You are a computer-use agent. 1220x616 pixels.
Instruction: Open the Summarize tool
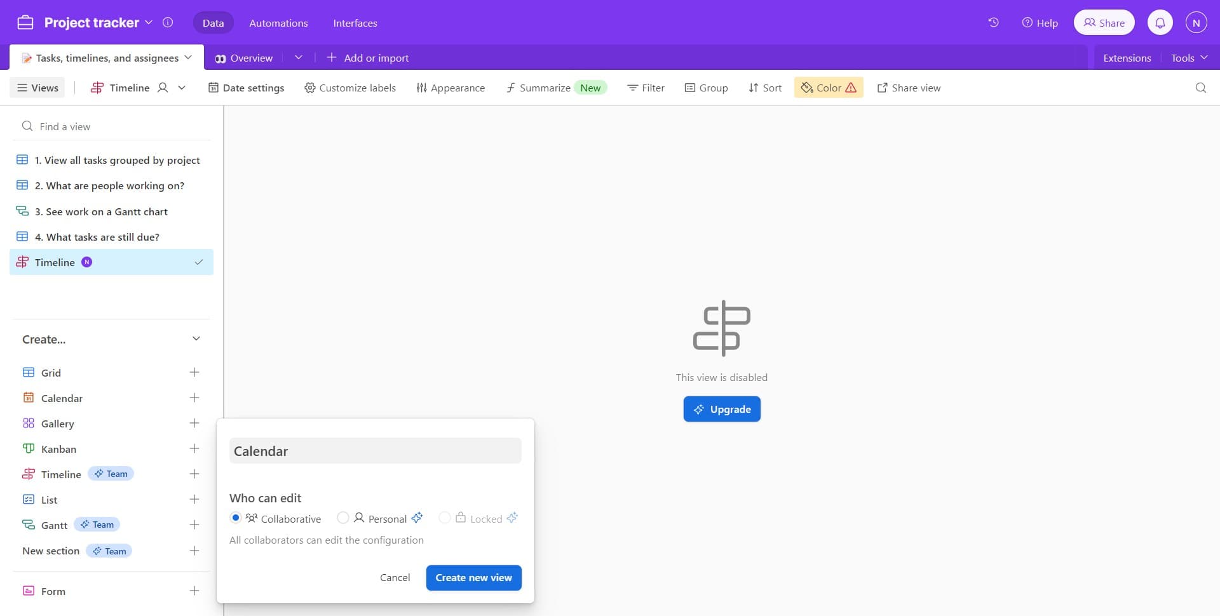tap(545, 88)
